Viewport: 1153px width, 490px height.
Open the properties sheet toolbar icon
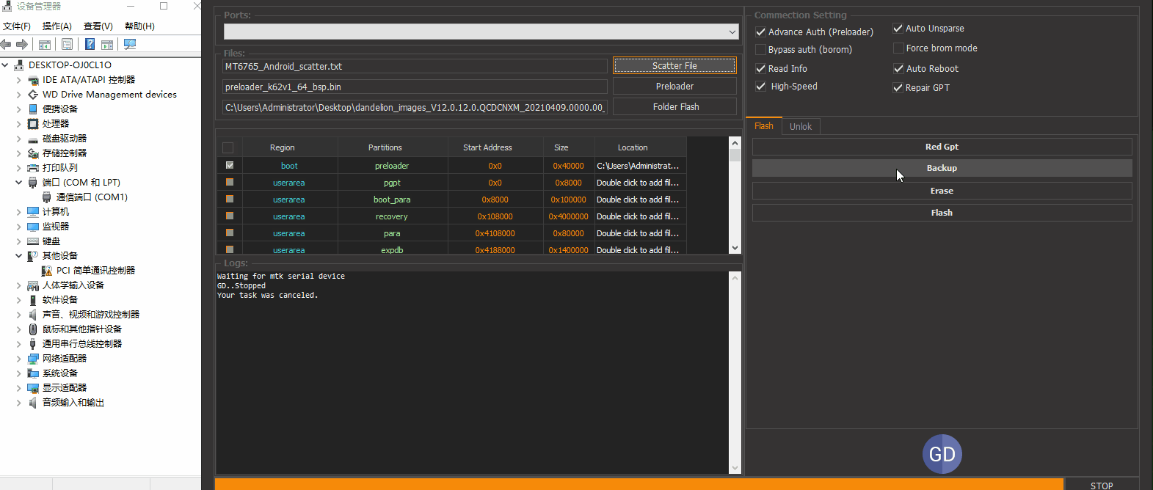point(67,45)
